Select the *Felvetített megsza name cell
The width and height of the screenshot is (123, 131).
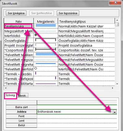point(19,60)
